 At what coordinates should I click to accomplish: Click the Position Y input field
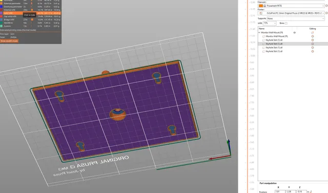pos(291,191)
